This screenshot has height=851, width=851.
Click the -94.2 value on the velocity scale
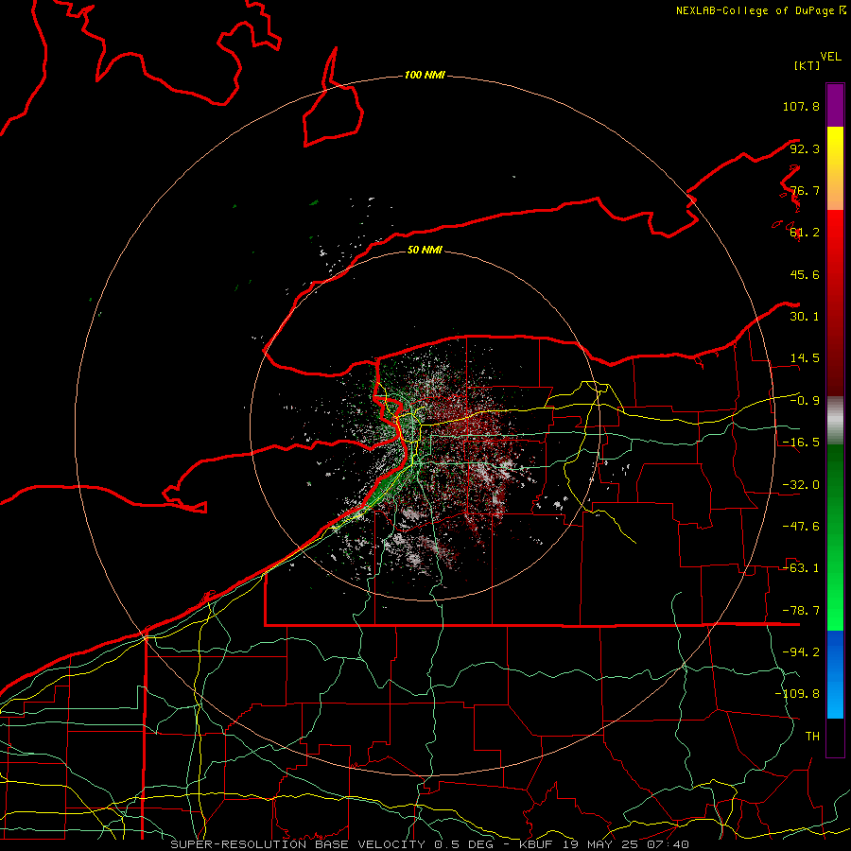coord(801,651)
